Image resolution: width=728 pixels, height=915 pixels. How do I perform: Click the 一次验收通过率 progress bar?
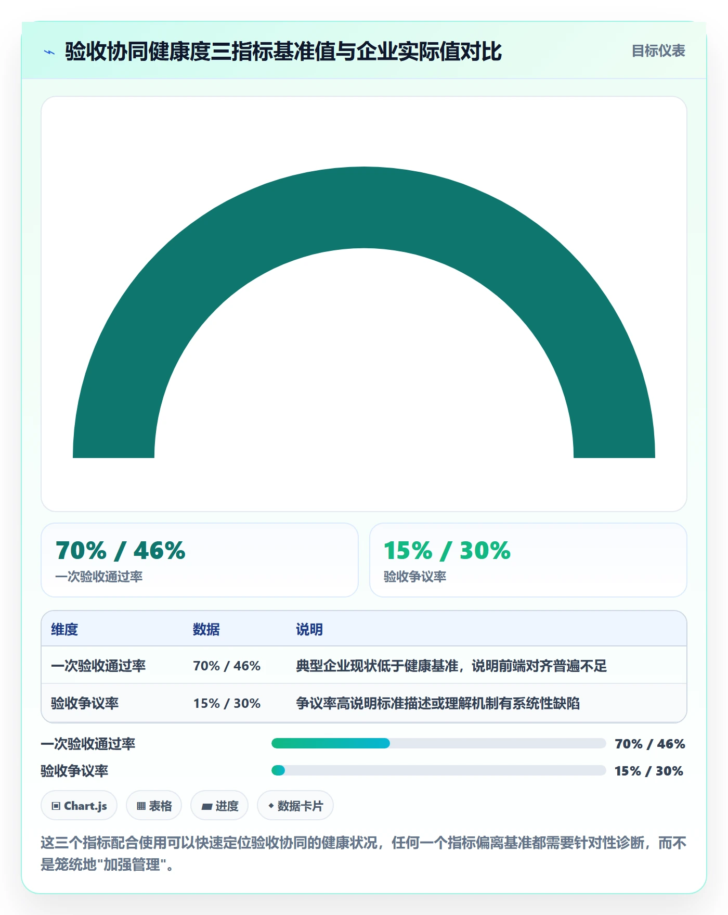coord(439,743)
